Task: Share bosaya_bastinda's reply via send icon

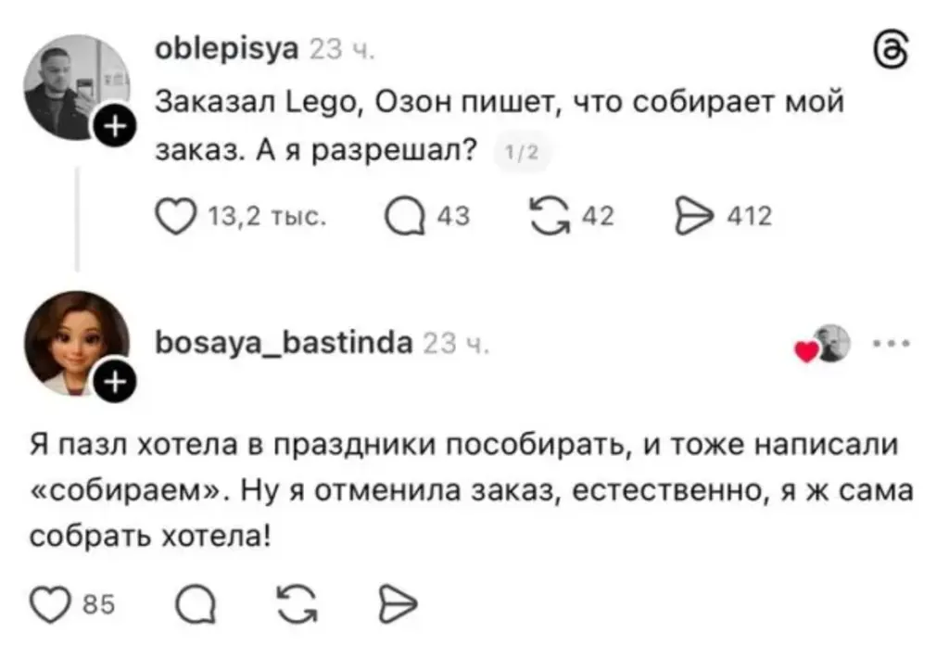Action: tap(398, 604)
